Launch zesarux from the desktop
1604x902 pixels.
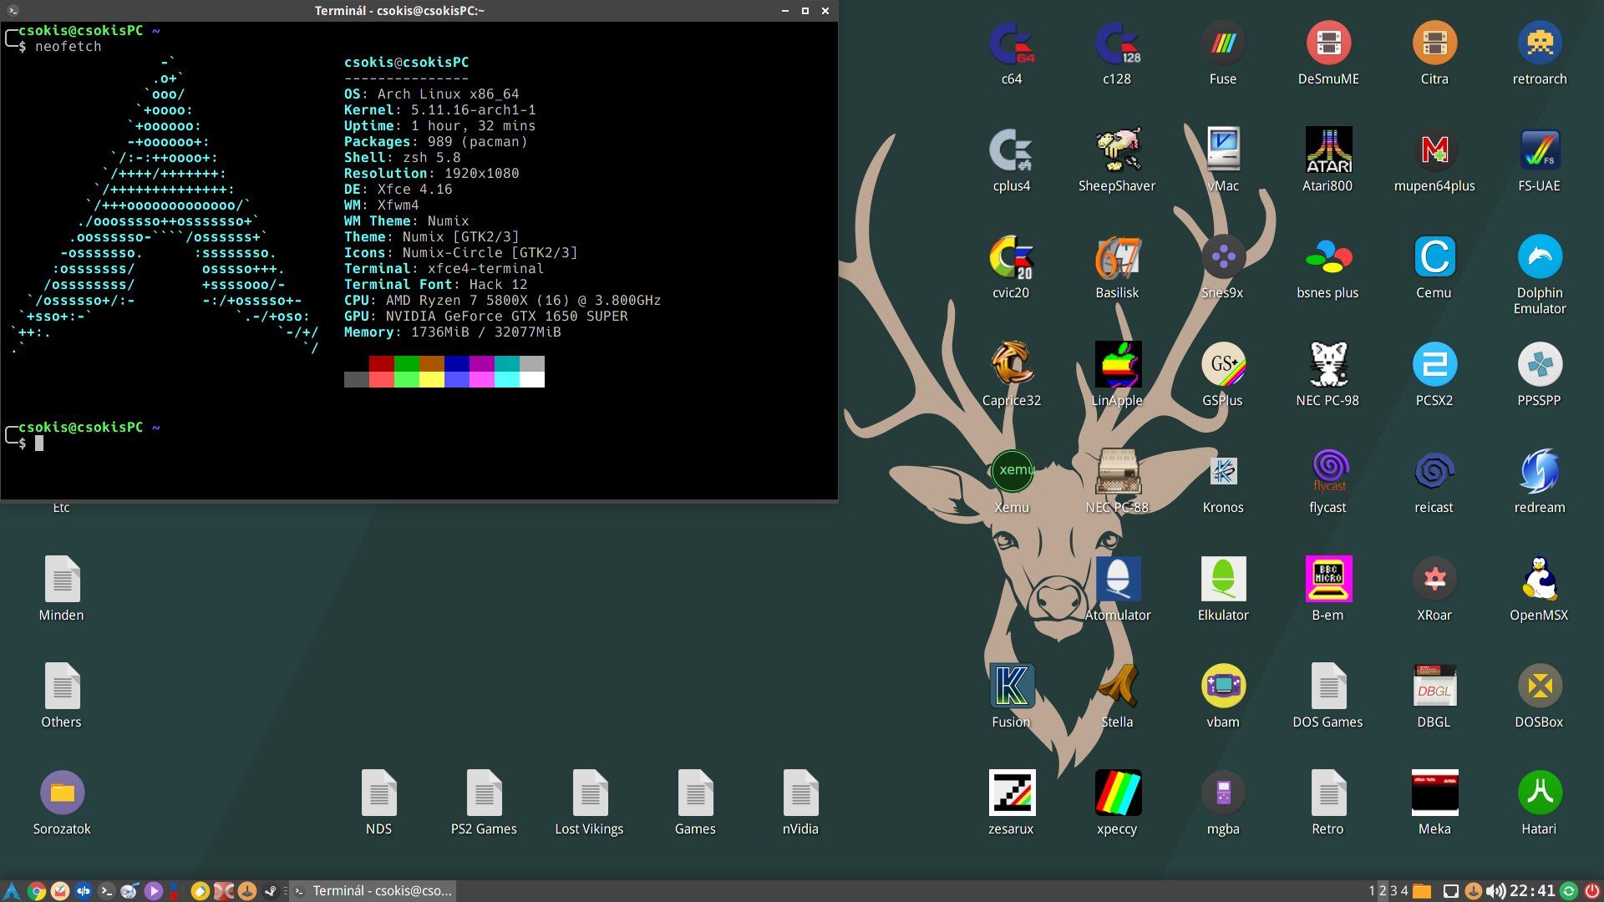pos(1011,793)
